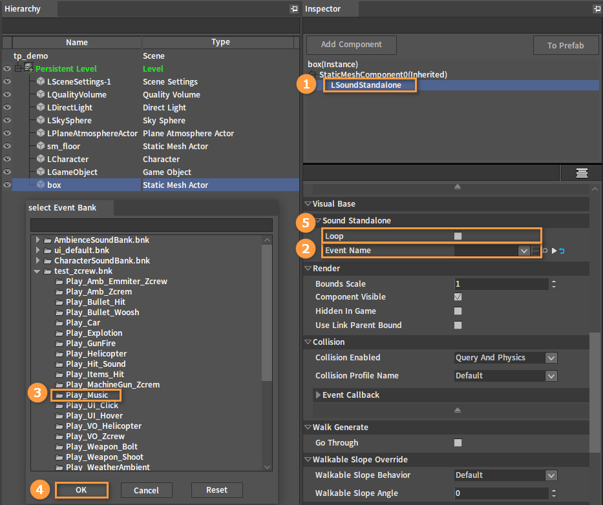603x505 pixels.
Task: Click the cube icon of LDirectLight
Action: pyautogui.click(x=40, y=107)
